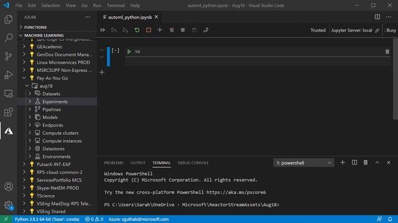Viewport: 398px width, 223px height.
Task: Run cells above the current cell
Action: coord(114,30)
